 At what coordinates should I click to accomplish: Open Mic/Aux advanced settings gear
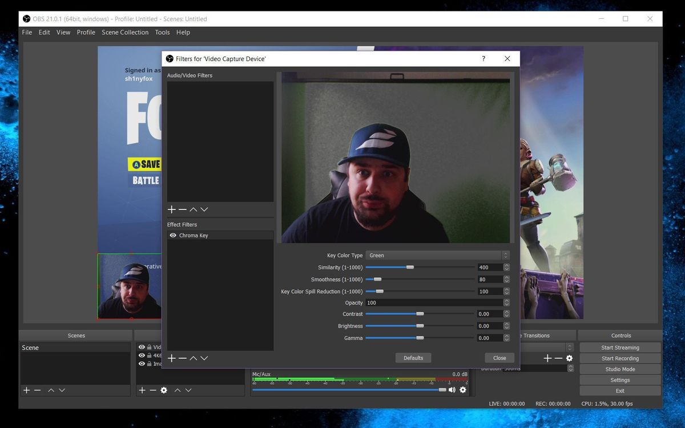(x=462, y=390)
